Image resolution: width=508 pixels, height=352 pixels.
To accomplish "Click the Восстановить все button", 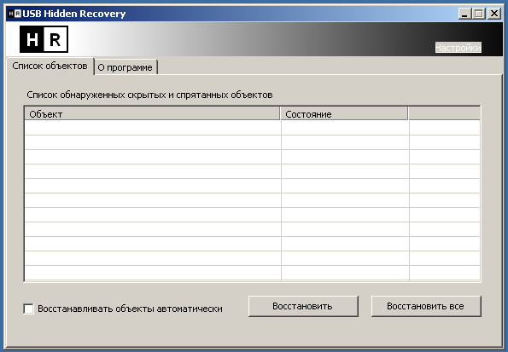I will [x=426, y=306].
